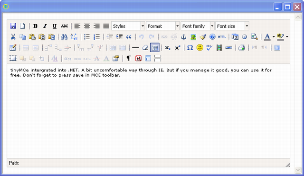Click the scrollbar down arrow
Image resolution: width=304 pixels, height=176 pixels.
click(x=298, y=170)
